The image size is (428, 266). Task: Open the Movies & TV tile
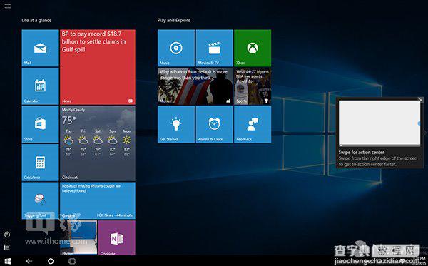click(214, 48)
